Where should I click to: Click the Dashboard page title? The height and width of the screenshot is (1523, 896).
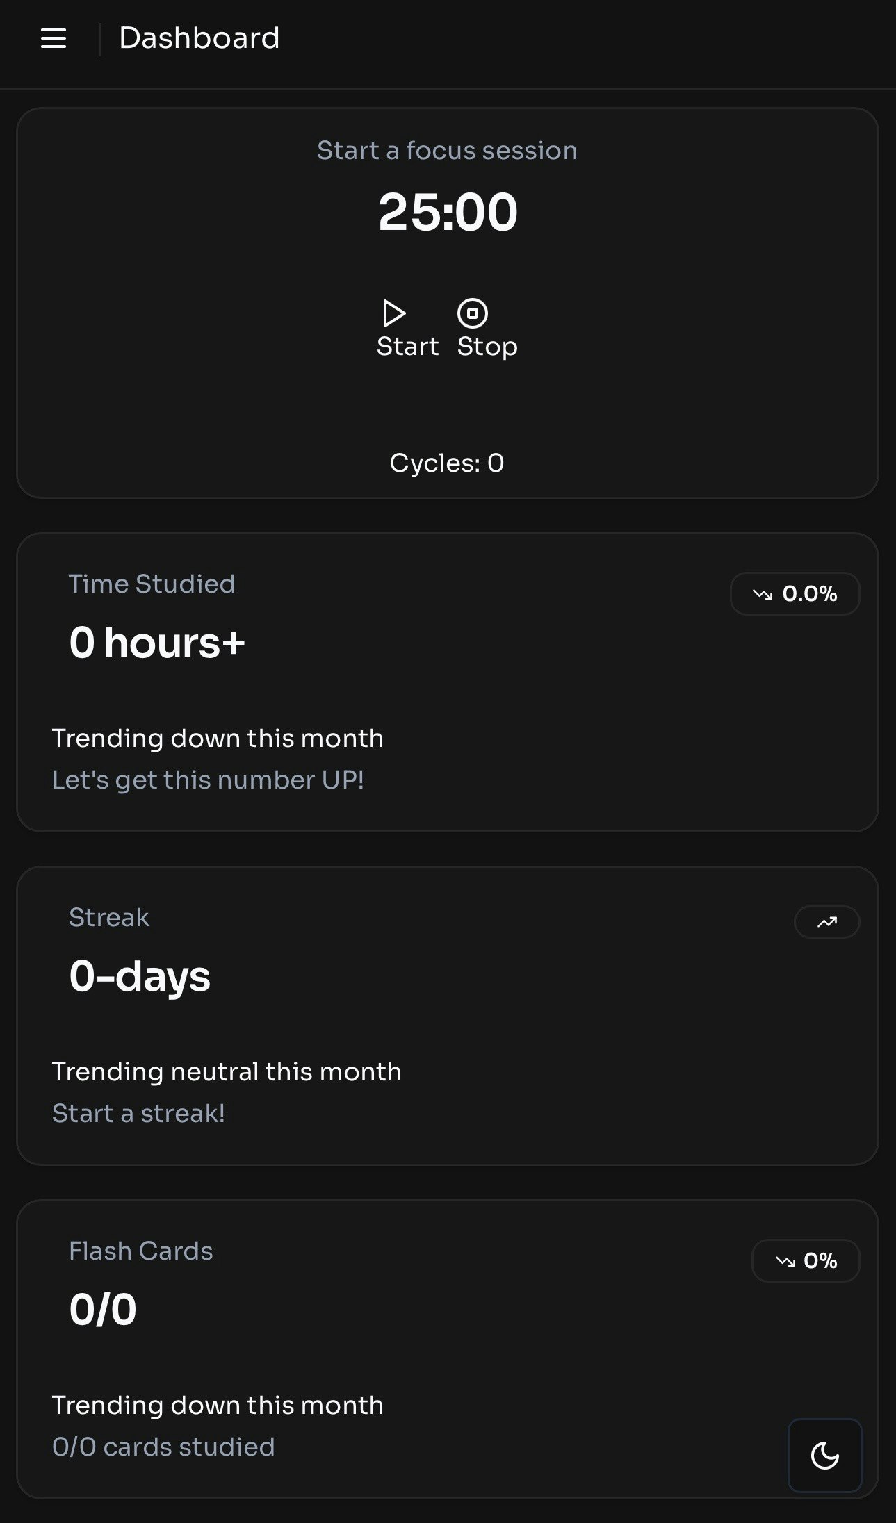tap(199, 38)
